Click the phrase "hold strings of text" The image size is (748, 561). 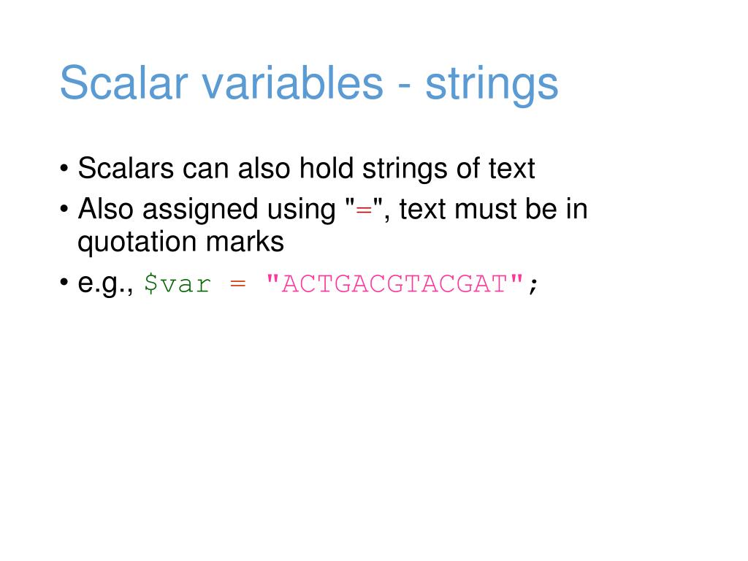point(417,168)
